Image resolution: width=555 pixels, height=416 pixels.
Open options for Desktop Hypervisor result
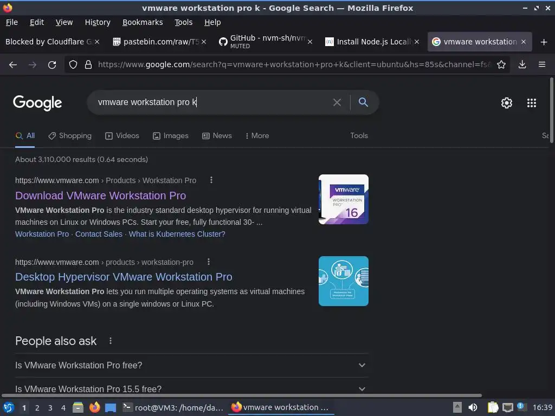pyautogui.click(x=209, y=262)
